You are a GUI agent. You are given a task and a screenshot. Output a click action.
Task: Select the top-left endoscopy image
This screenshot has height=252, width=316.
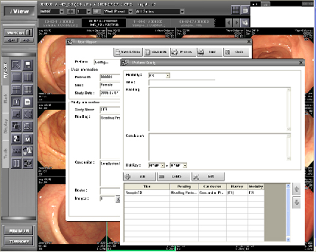[52, 65]
